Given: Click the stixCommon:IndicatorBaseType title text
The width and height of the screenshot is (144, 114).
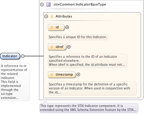Looking at the screenshot, I should coord(80,4).
